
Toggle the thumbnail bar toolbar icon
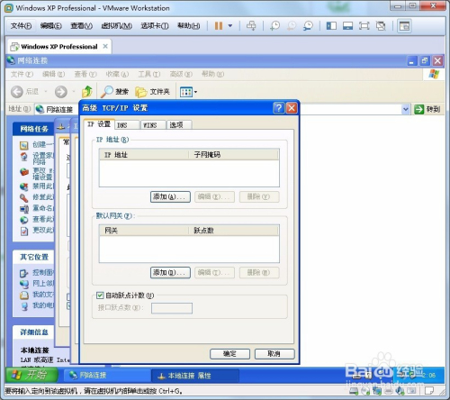pyautogui.click(x=347, y=26)
